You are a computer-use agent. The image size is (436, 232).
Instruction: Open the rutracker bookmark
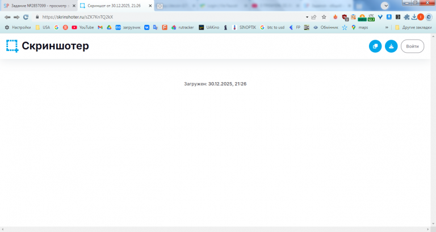tap(182, 27)
